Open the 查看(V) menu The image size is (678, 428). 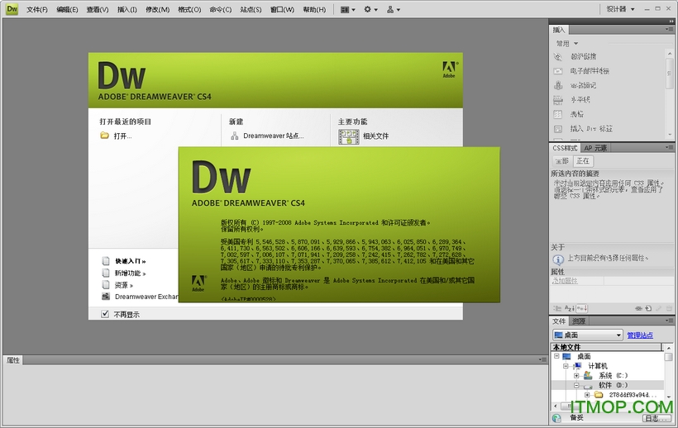pos(98,9)
